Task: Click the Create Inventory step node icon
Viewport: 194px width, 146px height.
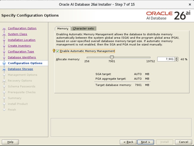Action: click(4, 46)
